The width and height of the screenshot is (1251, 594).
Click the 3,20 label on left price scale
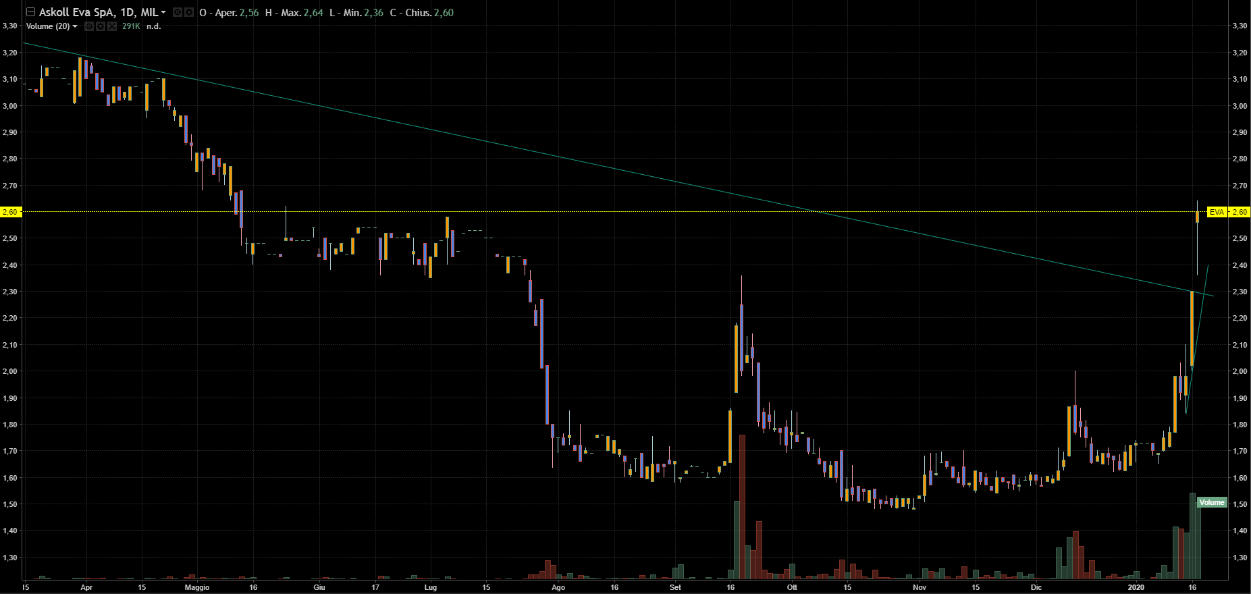click(10, 53)
